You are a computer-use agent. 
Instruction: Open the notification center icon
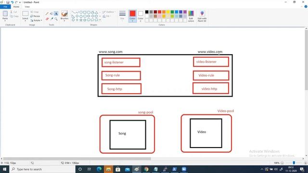click(x=302, y=169)
